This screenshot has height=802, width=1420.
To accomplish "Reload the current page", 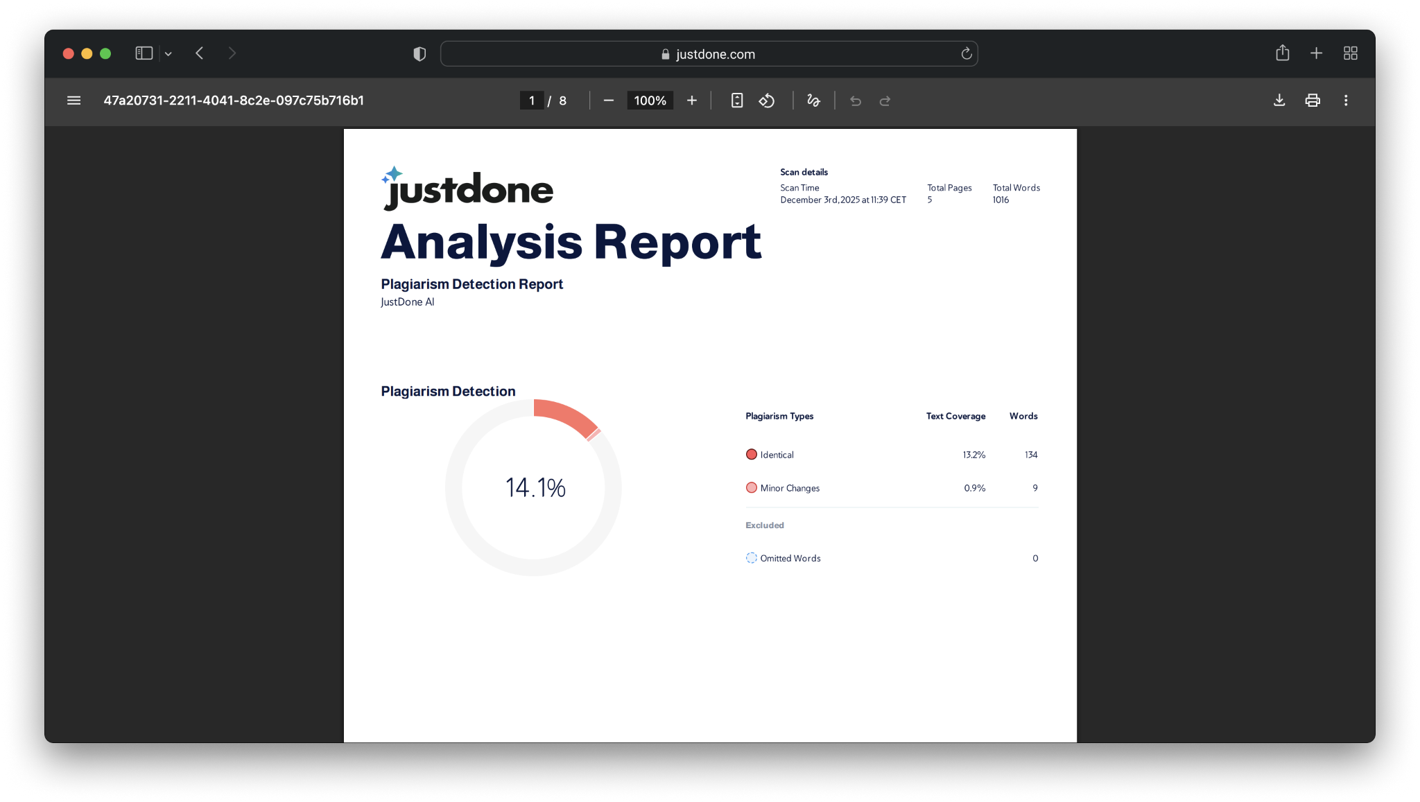I will point(966,53).
